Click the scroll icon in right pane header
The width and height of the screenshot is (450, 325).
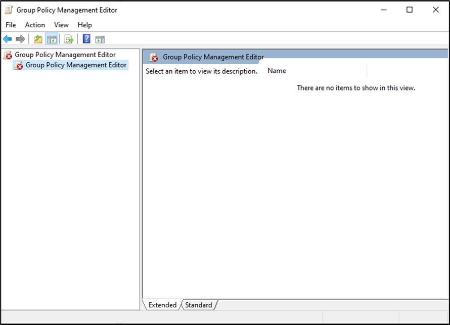point(154,57)
